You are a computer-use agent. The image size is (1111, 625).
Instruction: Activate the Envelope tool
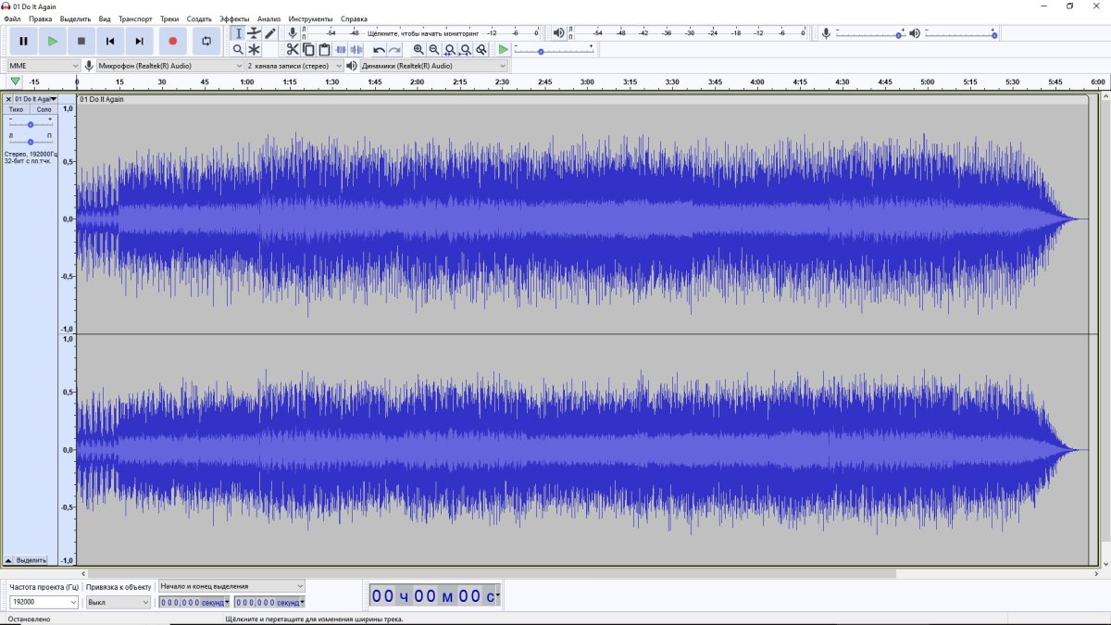coord(254,33)
